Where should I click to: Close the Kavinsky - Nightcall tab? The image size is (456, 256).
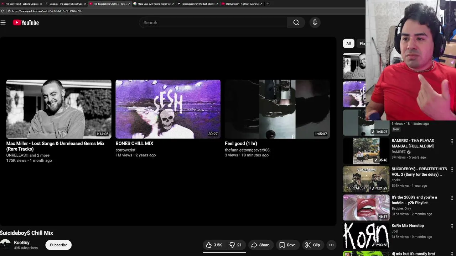(x=261, y=4)
